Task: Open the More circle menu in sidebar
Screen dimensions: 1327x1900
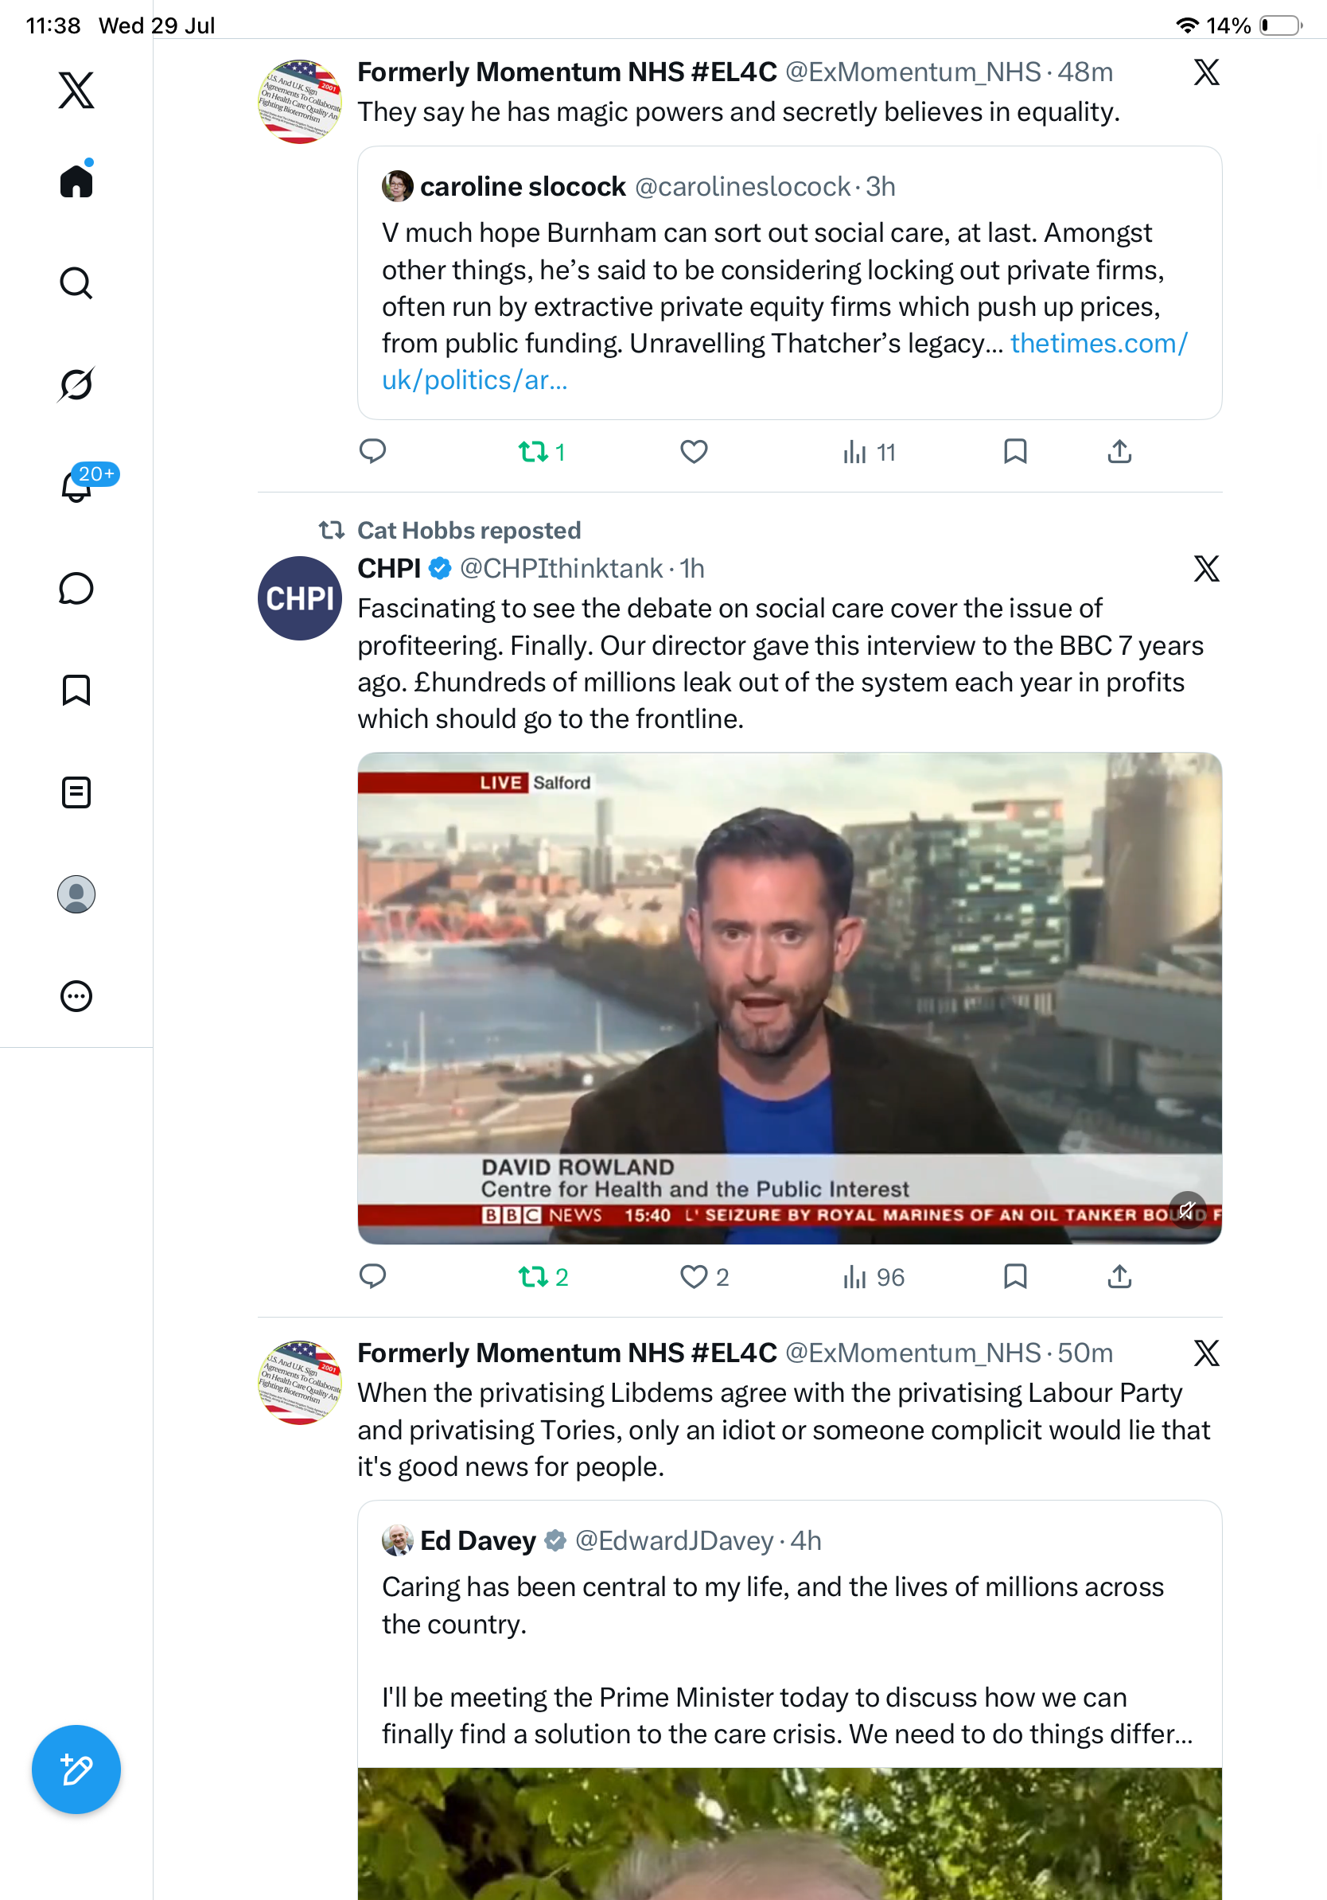Action: coord(76,995)
